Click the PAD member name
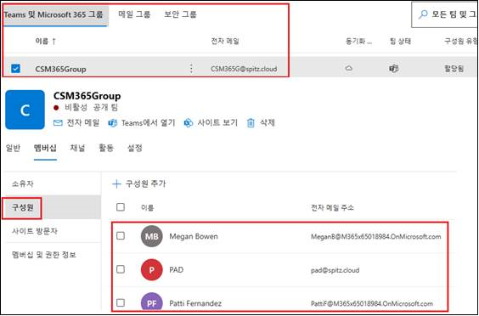 click(177, 270)
